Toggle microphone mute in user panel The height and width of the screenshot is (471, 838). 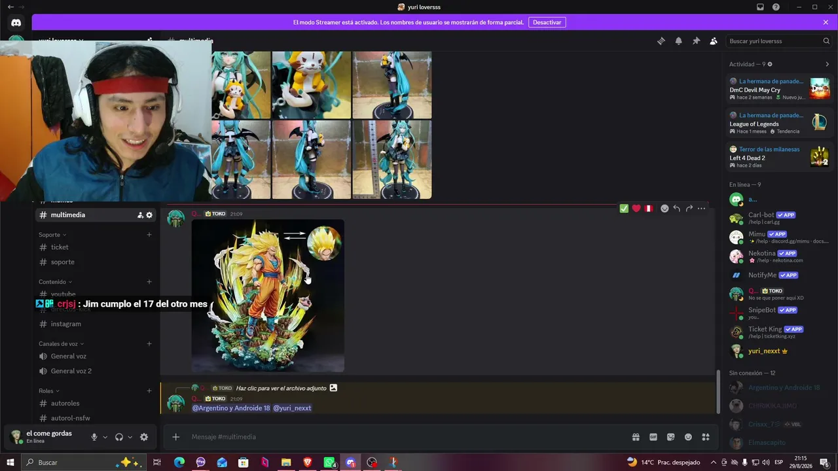[94, 437]
